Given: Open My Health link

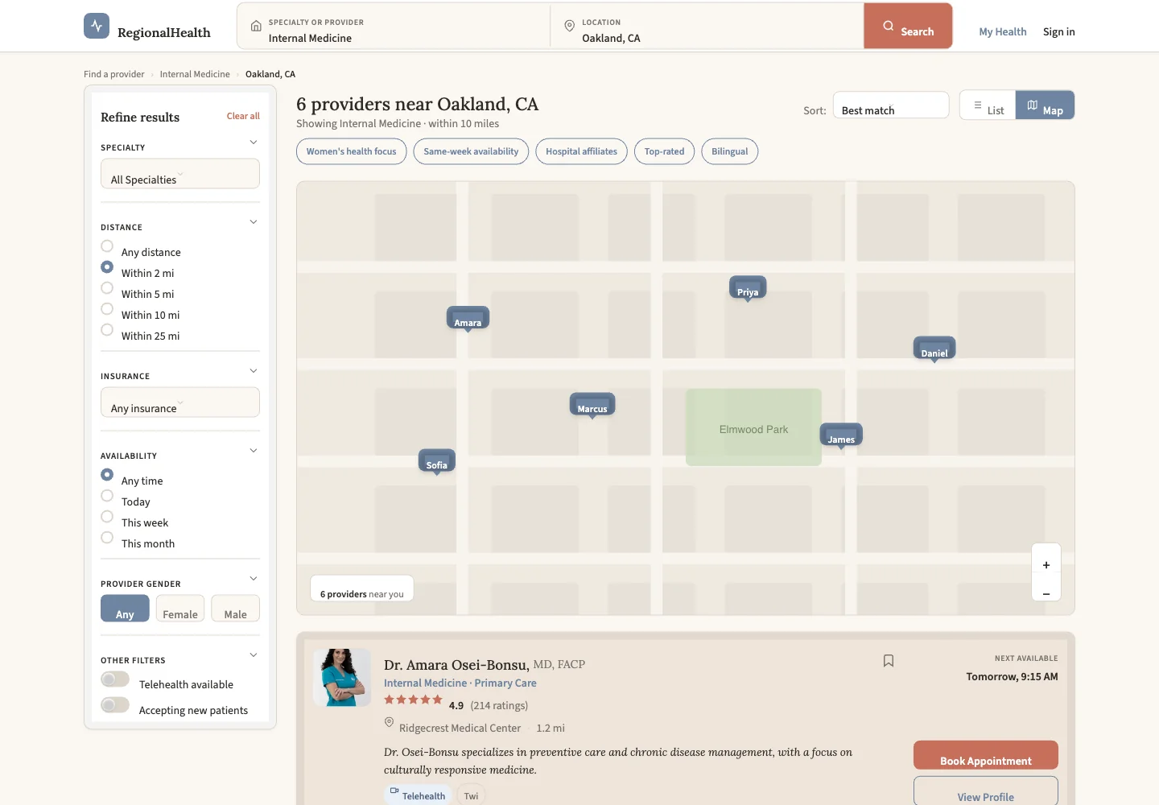Looking at the screenshot, I should (x=1003, y=31).
